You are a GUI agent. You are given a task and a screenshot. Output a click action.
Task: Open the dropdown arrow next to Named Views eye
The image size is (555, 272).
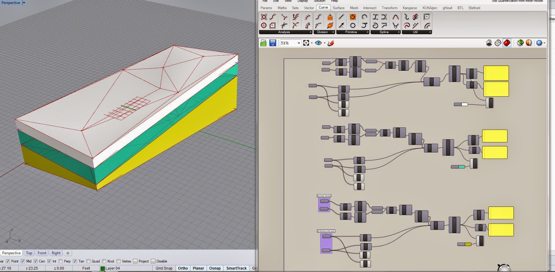(x=325, y=43)
